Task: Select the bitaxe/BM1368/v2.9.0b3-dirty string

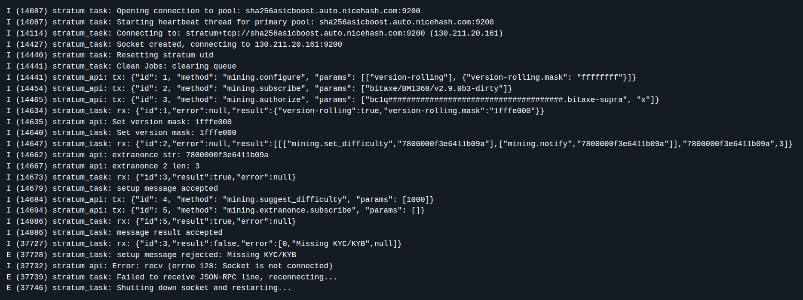Action: point(435,89)
